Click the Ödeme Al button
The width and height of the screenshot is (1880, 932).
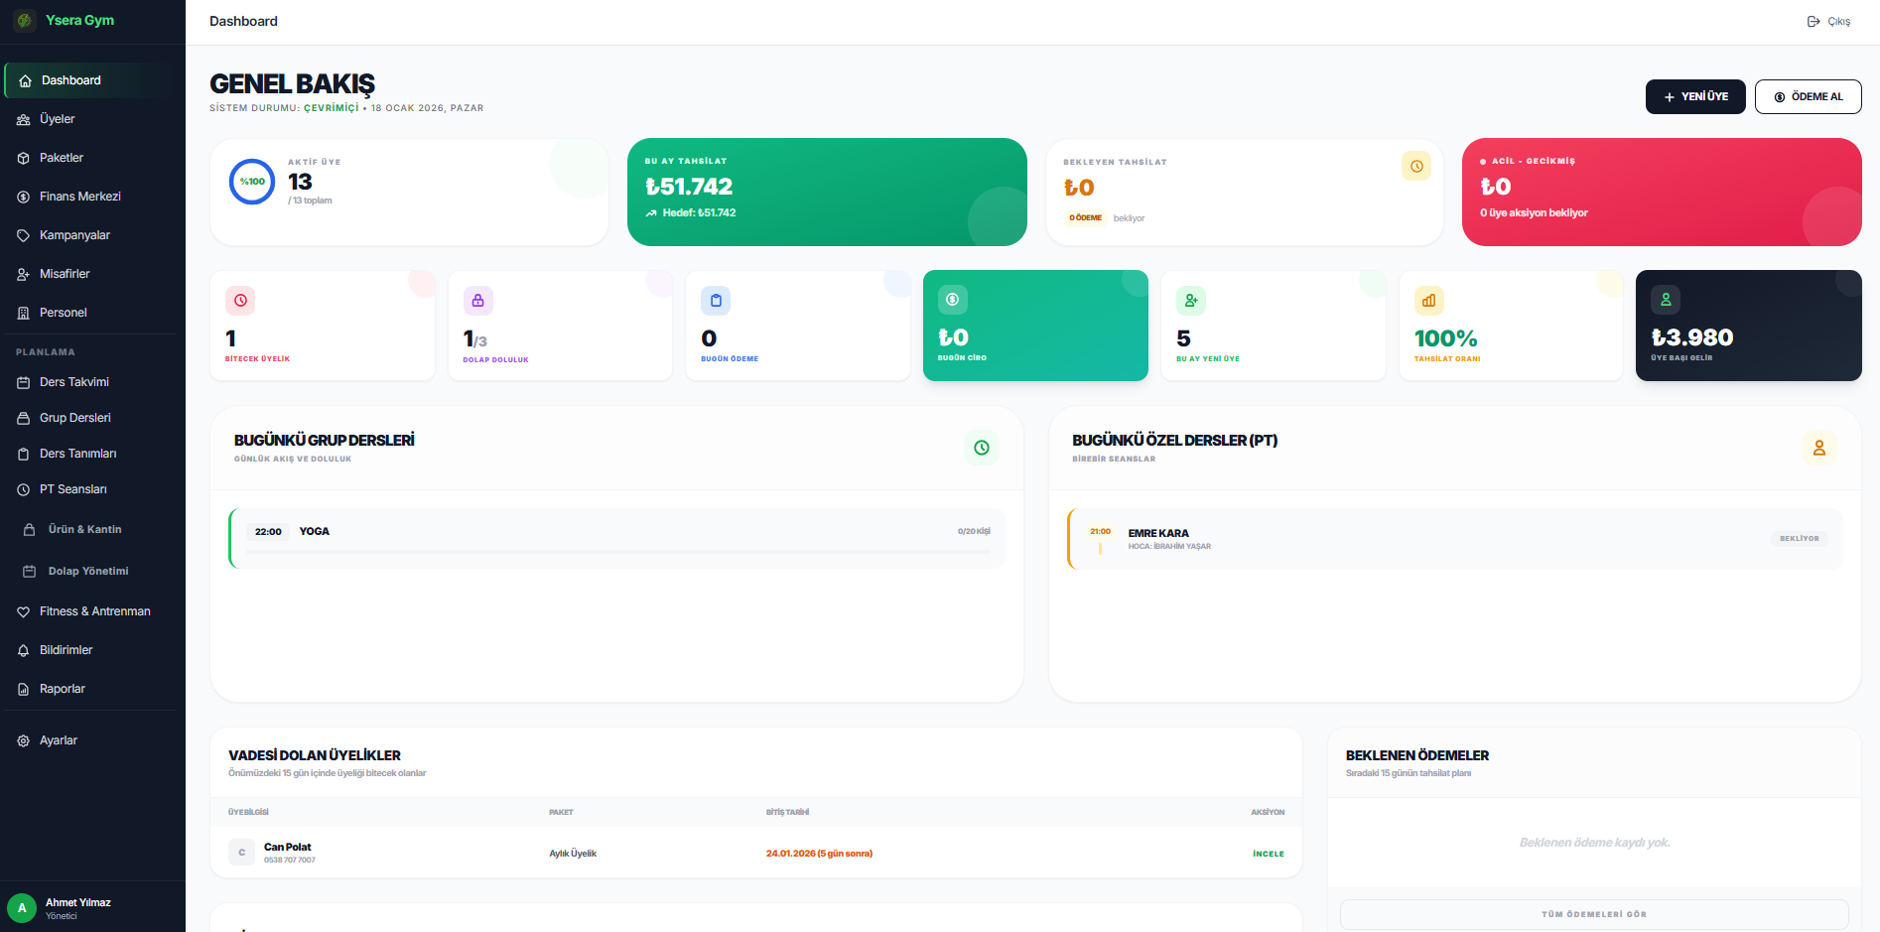click(1808, 96)
